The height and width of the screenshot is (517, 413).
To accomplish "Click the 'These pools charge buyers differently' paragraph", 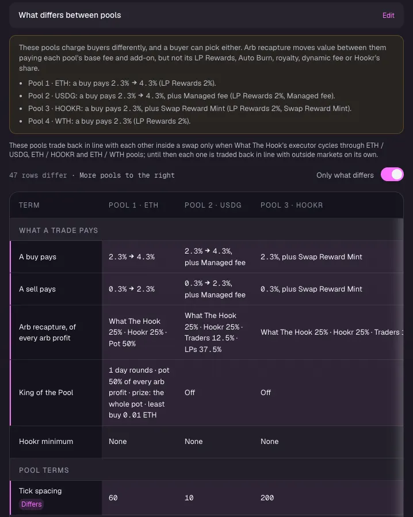I will pyautogui.click(x=202, y=58).
